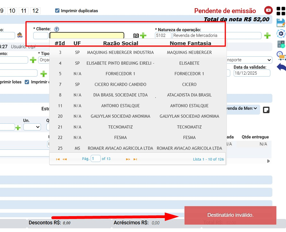The image size is (286, 232).
Task: Switch to tab 10 at top left
Action: 12,10
